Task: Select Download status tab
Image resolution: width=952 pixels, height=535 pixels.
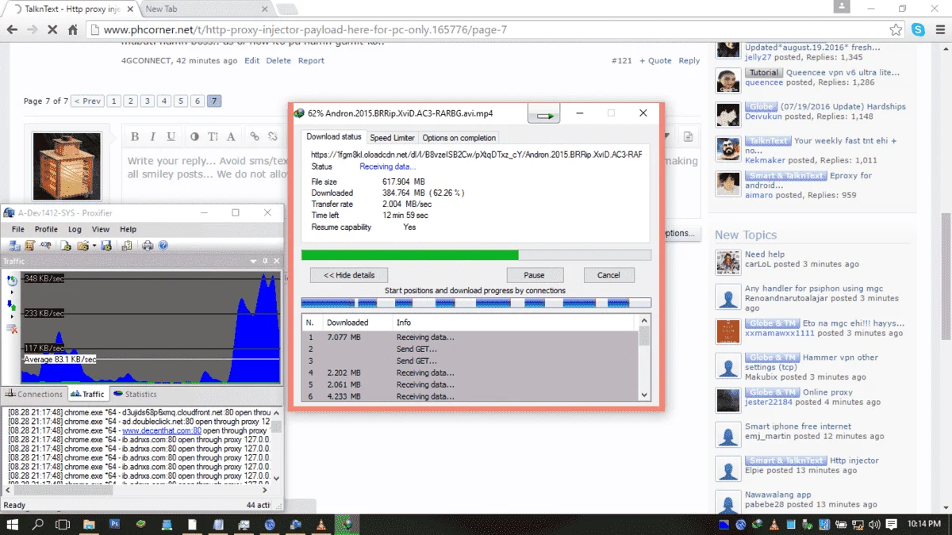Action: point(334,137)
